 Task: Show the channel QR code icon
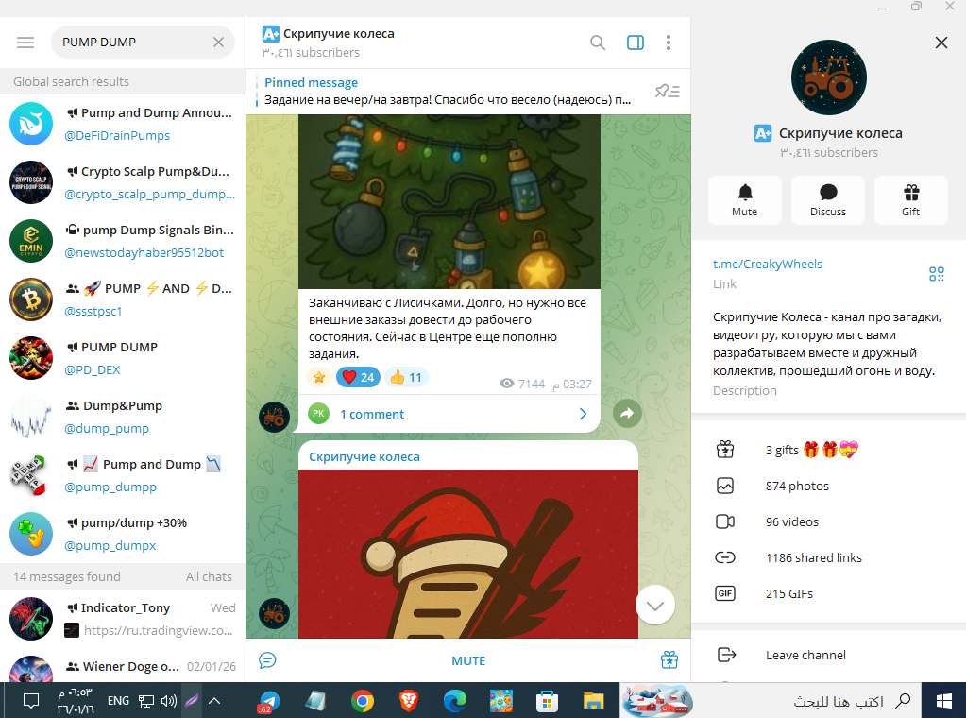tap(936, 274)
